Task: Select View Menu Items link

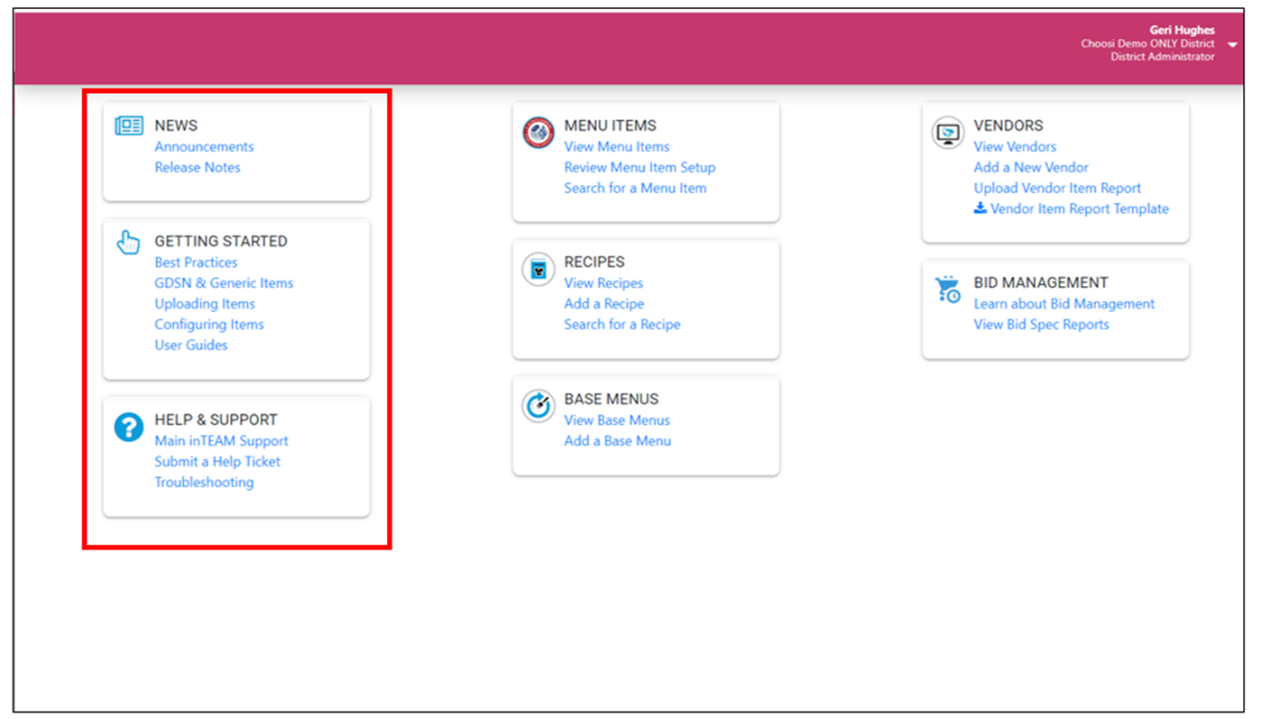Action: coord(617,146)
